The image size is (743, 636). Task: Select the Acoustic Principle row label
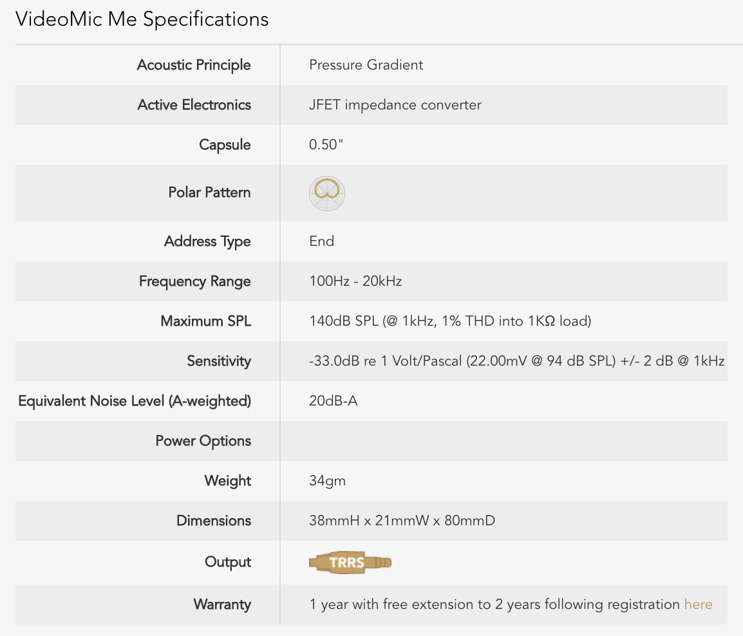(194, 65)
